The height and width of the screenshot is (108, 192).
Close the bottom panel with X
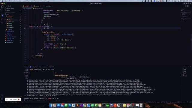190,67
